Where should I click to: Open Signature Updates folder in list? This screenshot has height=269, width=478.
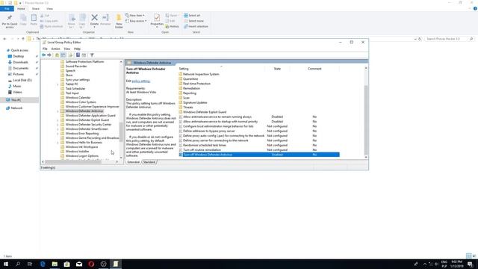pos(195,102)
